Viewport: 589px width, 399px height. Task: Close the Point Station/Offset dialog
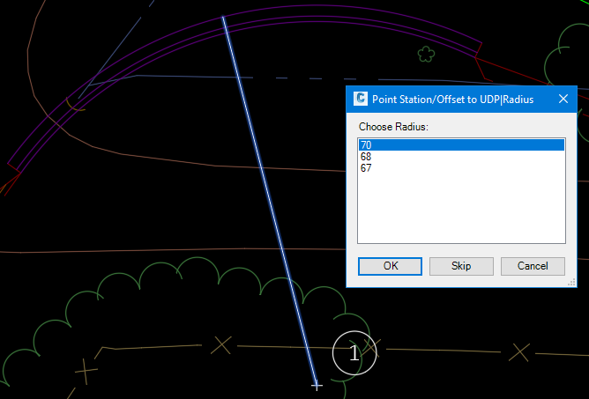click(x=563, y=99)
